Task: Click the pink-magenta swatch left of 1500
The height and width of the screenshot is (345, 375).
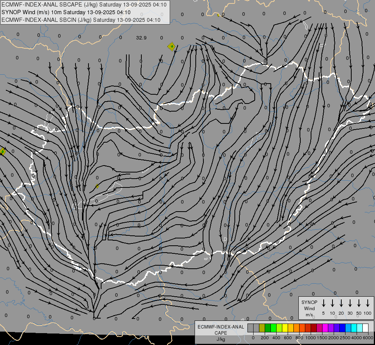Action: 319,328
